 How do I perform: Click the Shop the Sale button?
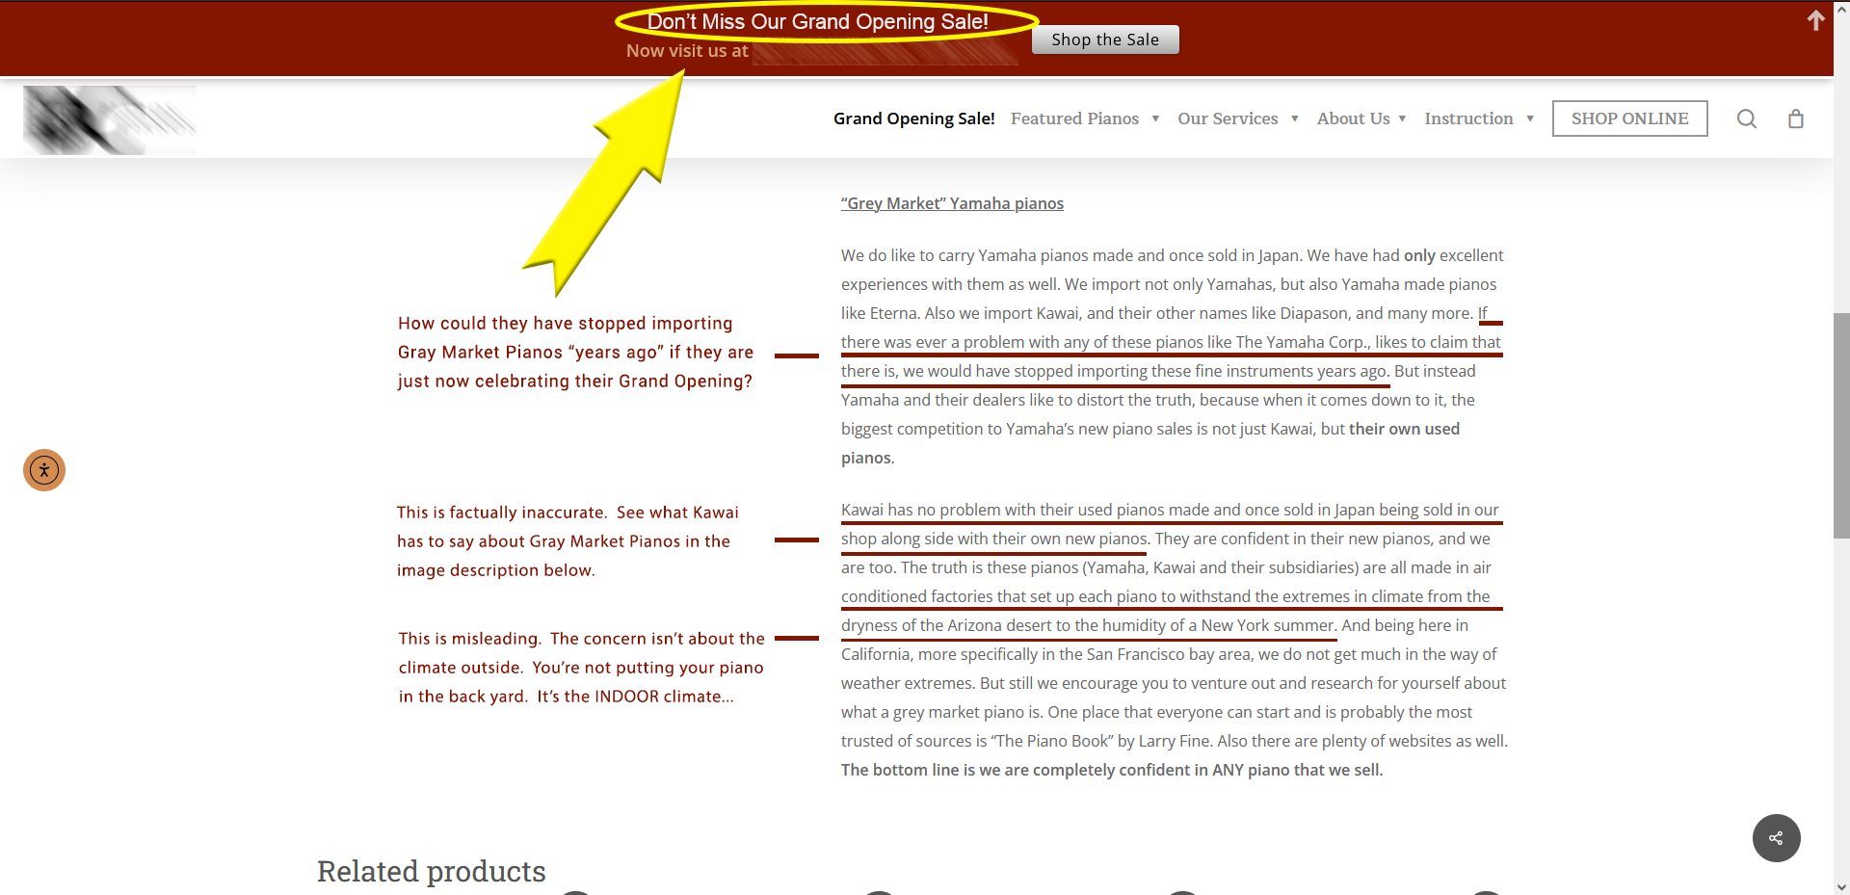tap(1105, 39)
